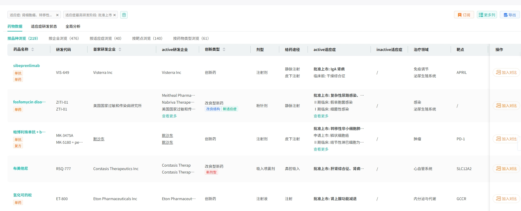Image resolution: width=521 pixels, height=211 pixels.
Task: Export data with the 导出 button
Action: click(510, 15)
